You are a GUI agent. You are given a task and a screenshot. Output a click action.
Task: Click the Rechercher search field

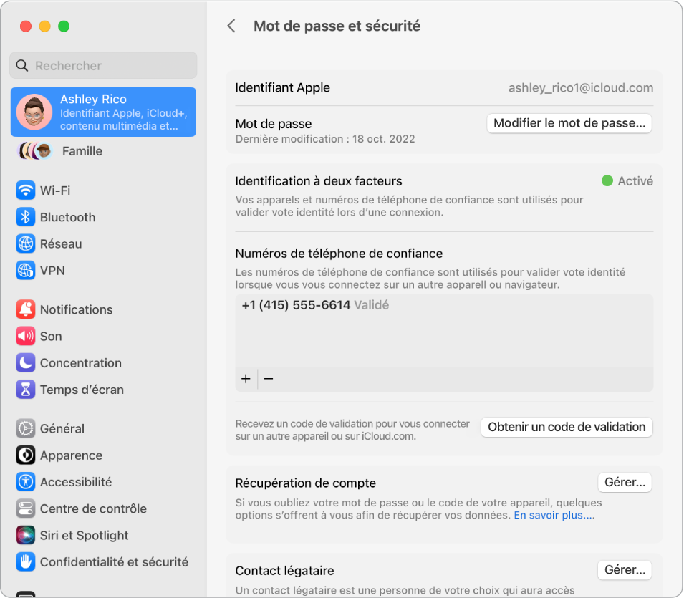coord(103,65)
